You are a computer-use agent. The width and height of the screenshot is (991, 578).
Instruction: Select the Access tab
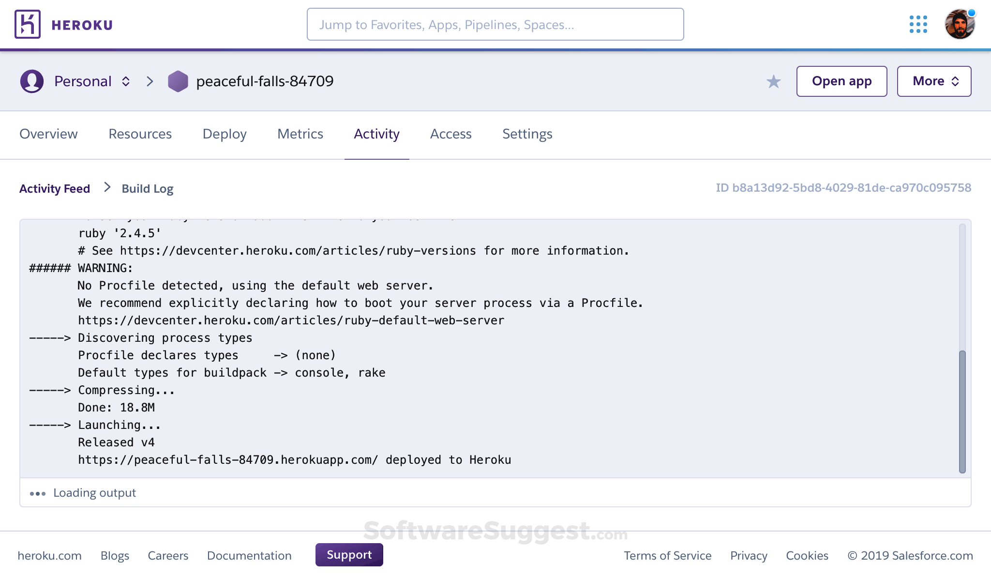(450, 134)
